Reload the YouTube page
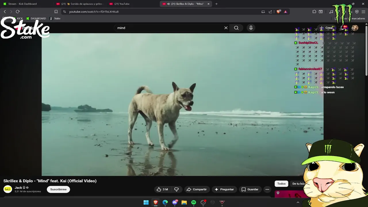 click(x=18, y=11)
